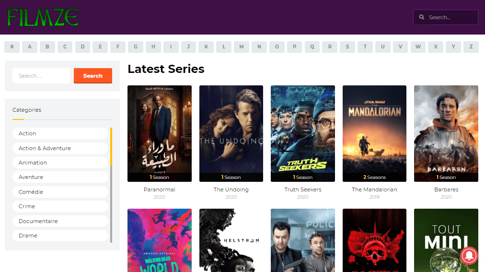This screenshot has width=485, height=272.
Task: Click The Mandalorian title link
Action: click(x=374, y=189)
